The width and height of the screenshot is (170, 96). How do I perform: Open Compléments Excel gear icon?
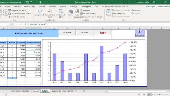(x=50, y=14)
